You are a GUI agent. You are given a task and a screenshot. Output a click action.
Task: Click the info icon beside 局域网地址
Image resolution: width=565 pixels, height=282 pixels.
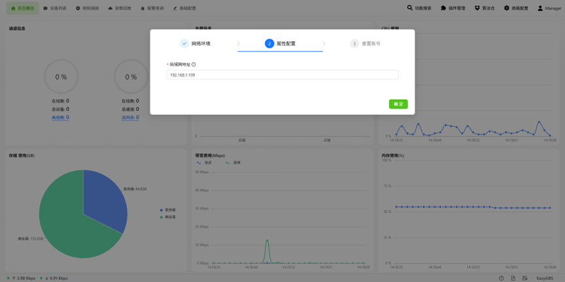[194, 65]
